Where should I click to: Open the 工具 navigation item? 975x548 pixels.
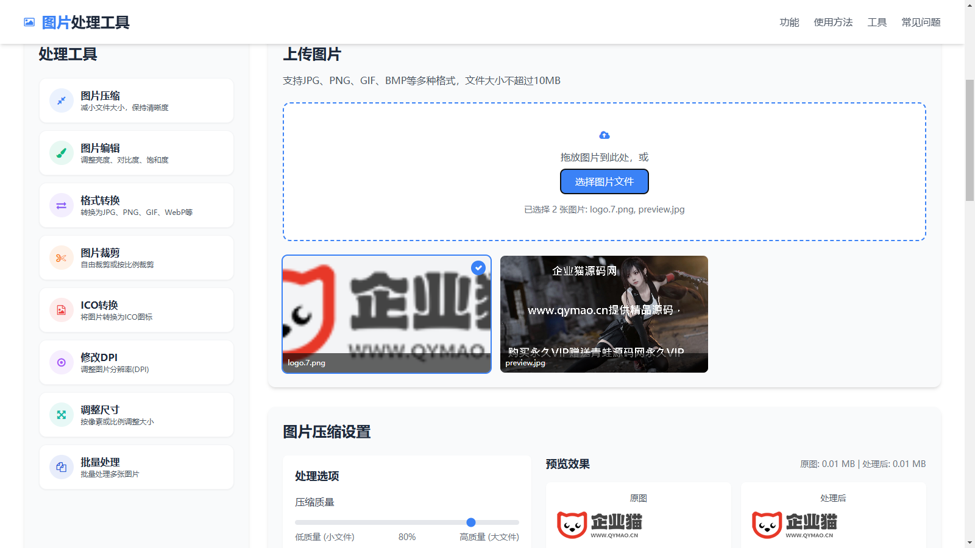(x=877, y=23)
